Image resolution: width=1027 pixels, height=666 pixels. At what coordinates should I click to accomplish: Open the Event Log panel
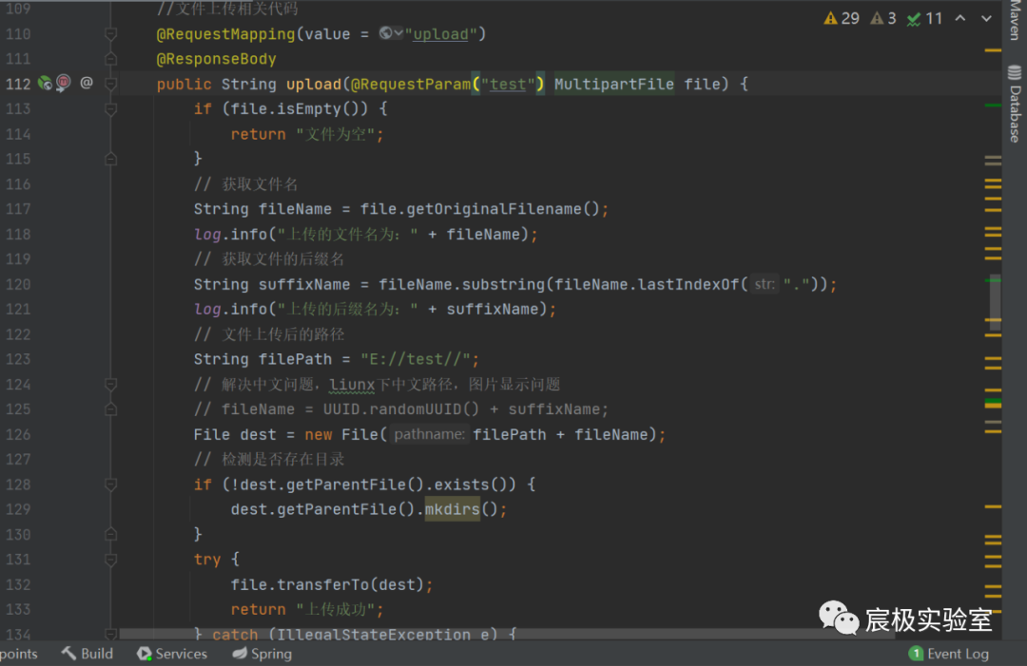(949, 654)
